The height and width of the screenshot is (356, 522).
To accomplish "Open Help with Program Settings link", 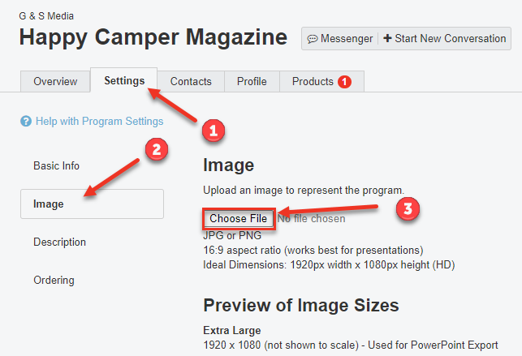I will [x=99, y=122].
